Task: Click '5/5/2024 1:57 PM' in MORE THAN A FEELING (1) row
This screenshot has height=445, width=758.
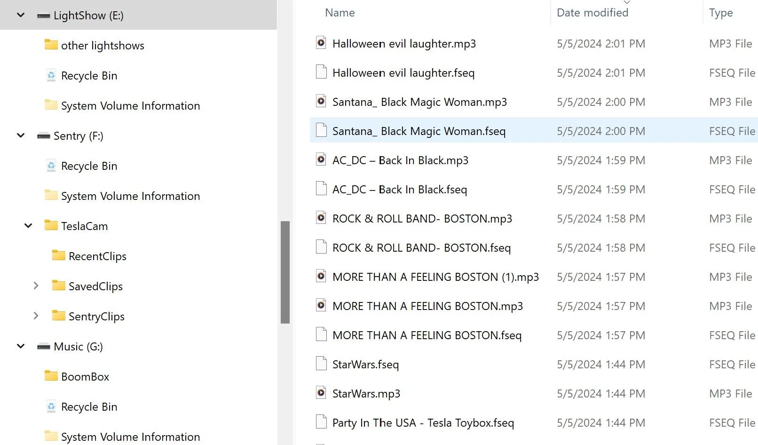Action: [x=601, y=277]
